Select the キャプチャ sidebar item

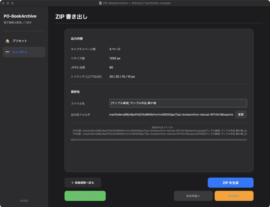[24, 52]
